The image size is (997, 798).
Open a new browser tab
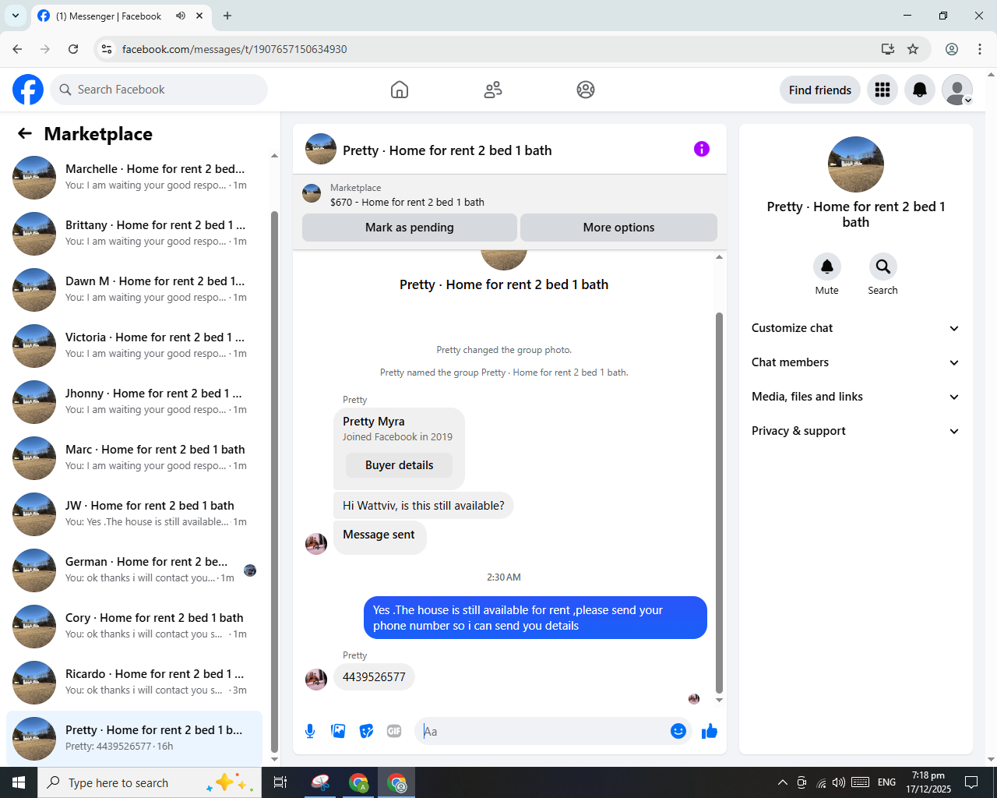227,16
